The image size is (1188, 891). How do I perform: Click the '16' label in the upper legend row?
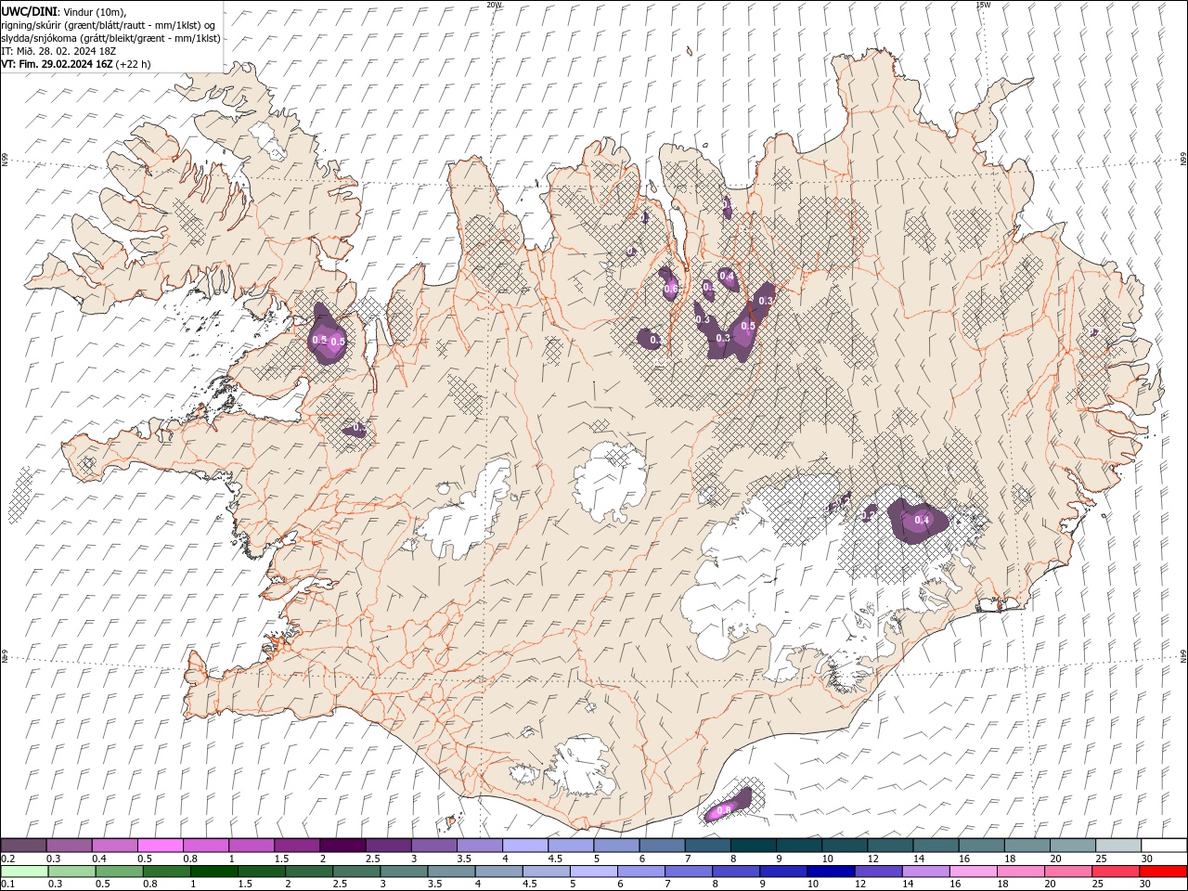click(x=965, y=859)
